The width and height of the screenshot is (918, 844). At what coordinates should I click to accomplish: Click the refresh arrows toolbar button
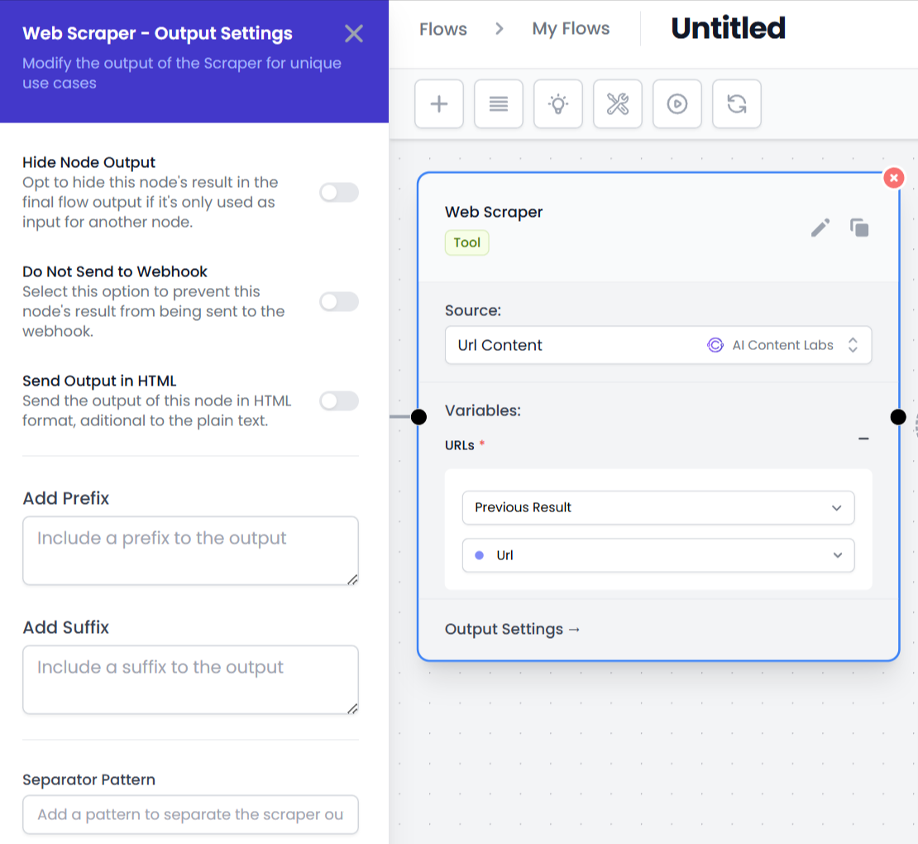(x=737, y=103)
